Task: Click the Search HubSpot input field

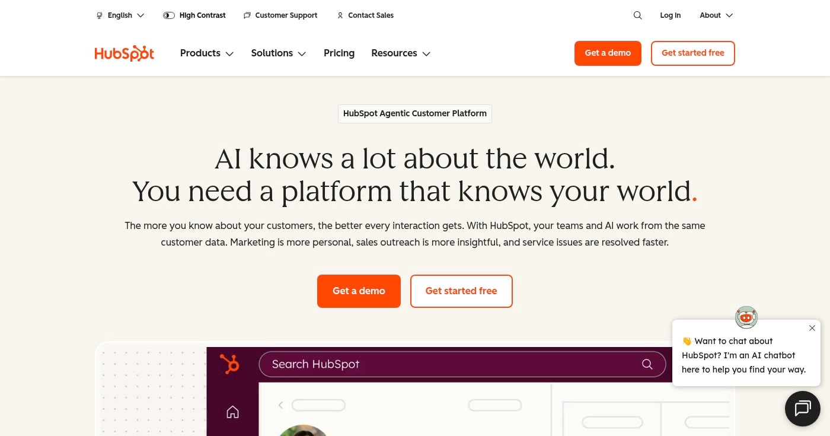Action: (x=462, y=364)
